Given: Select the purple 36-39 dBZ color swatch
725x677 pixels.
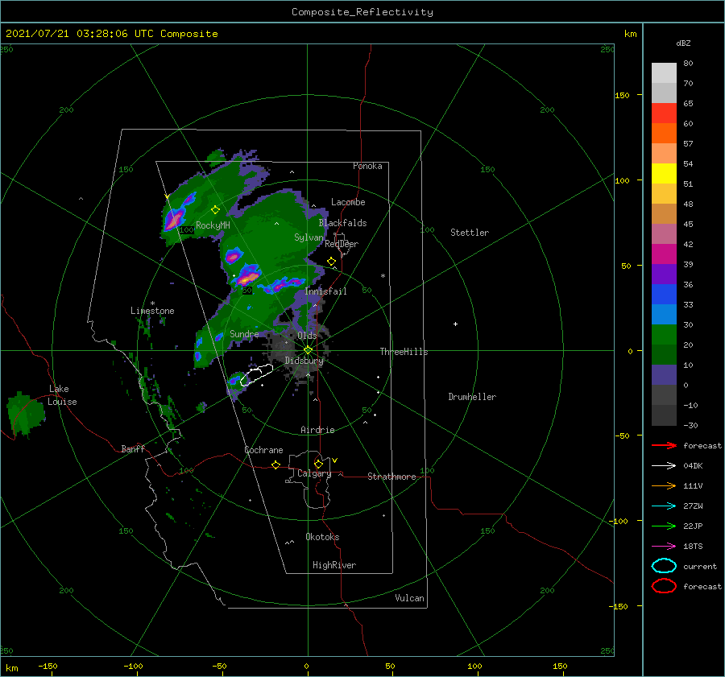Looking at the screenshot, I should point(664,274).
